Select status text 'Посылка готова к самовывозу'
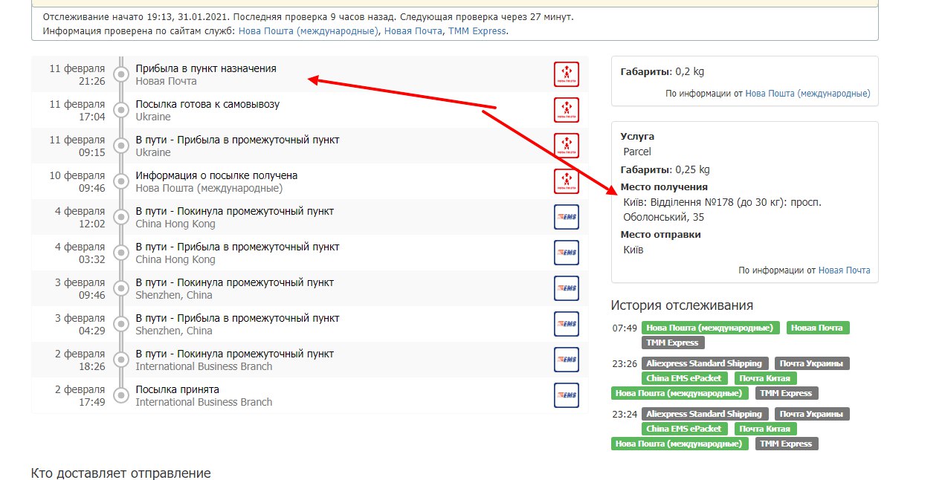 (x=207, y=104)
